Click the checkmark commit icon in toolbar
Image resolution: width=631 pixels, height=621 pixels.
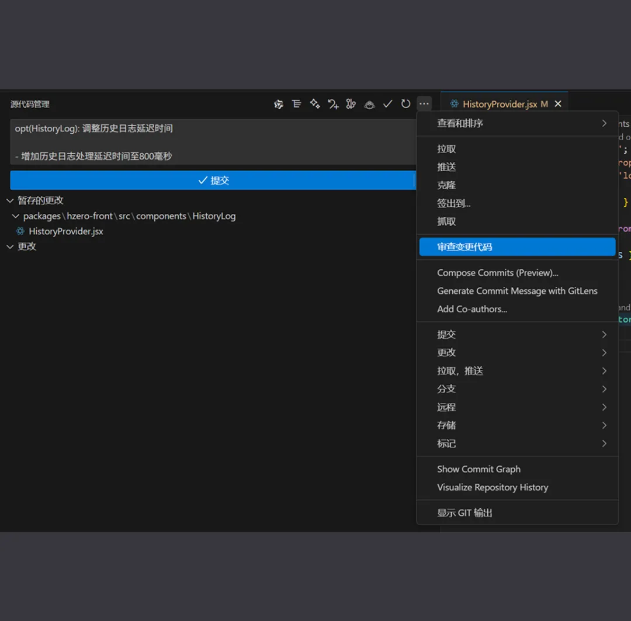387,104
